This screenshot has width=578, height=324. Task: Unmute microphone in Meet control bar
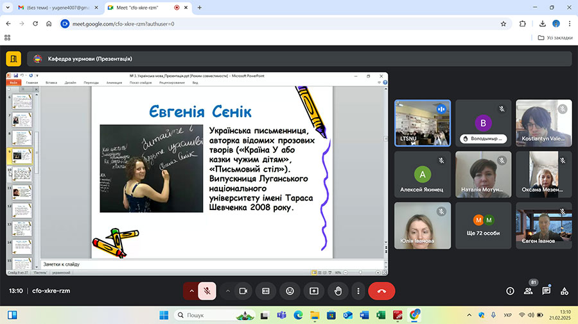click(207, 291)
